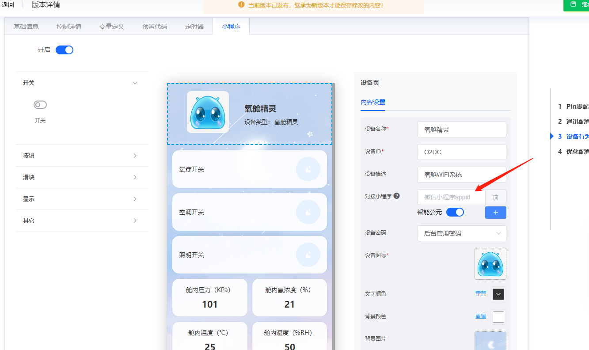Click the white 背景颜色 color swatch
The image size is (589, 350).
[x=498, y=316]
